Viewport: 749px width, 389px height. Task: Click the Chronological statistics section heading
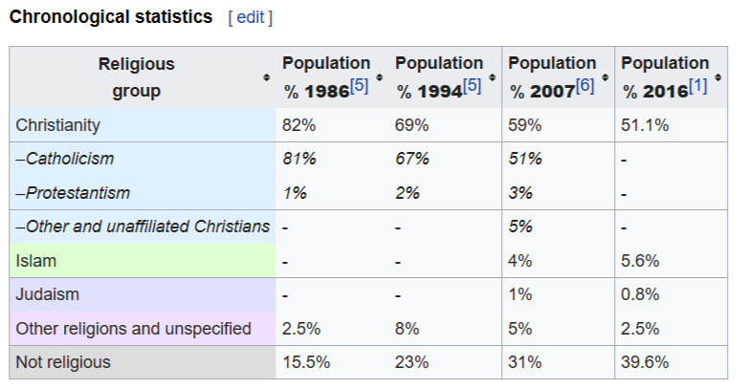pos(110,18)
